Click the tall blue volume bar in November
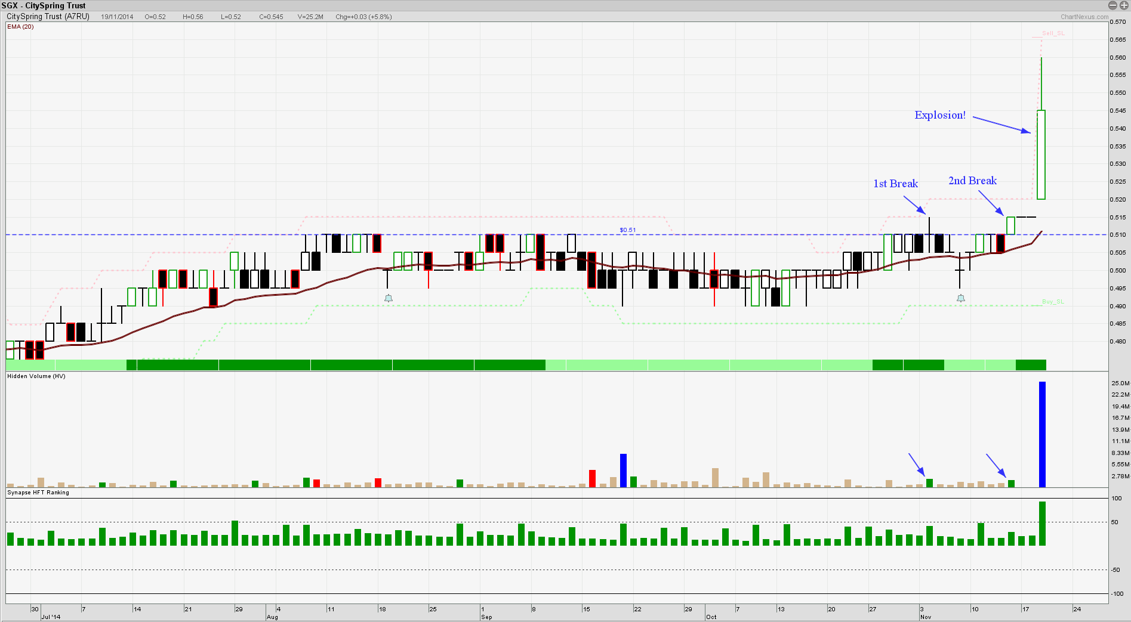The width and height of the screenshot is (1131, 622). (x=1042, y=434)
